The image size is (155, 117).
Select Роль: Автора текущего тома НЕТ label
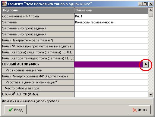38,58
